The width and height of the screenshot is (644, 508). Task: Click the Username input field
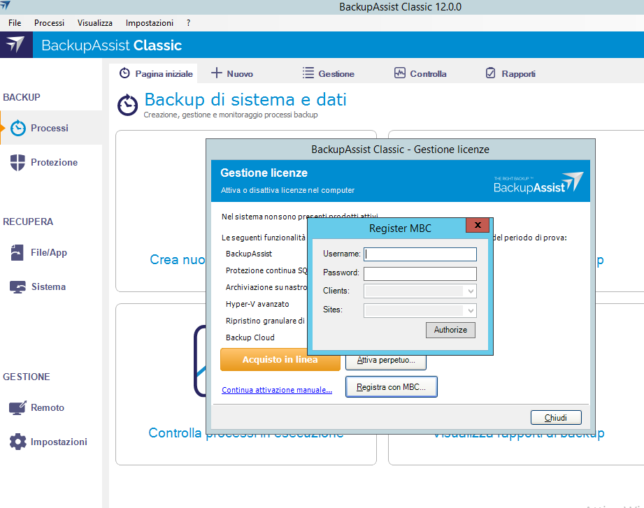(420, 254)
